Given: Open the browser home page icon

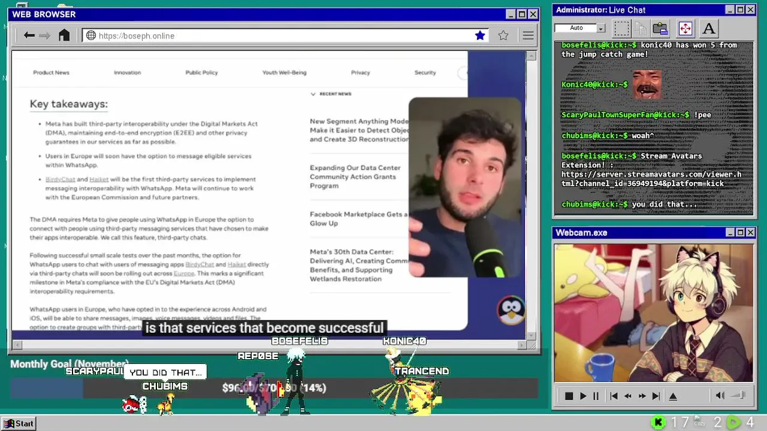Looking at the screenshot, I should click(x=64, y=35).
